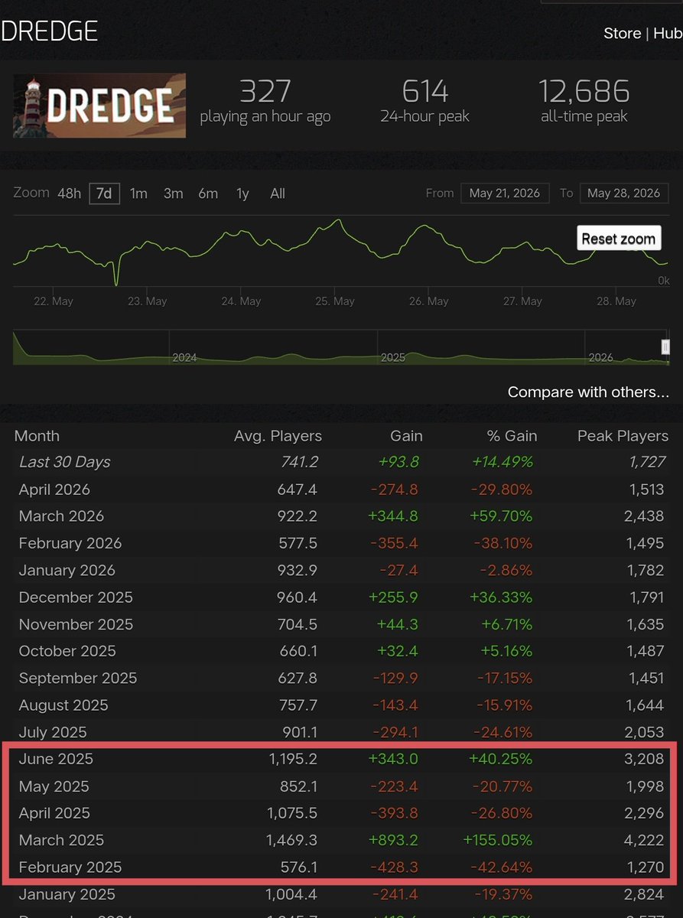
Task: Click the navigator right range handle
Action: tap(666, 347)
